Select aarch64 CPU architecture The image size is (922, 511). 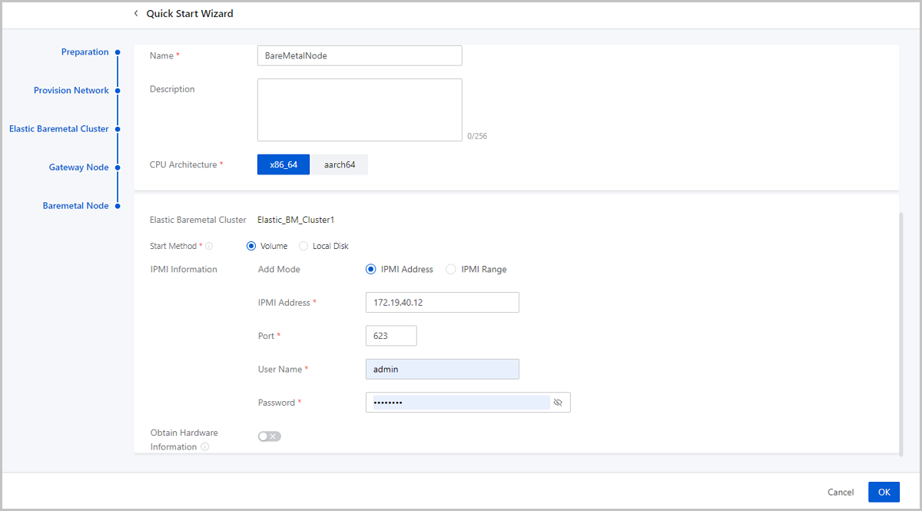pyautogui.click(x=339, y=165)
